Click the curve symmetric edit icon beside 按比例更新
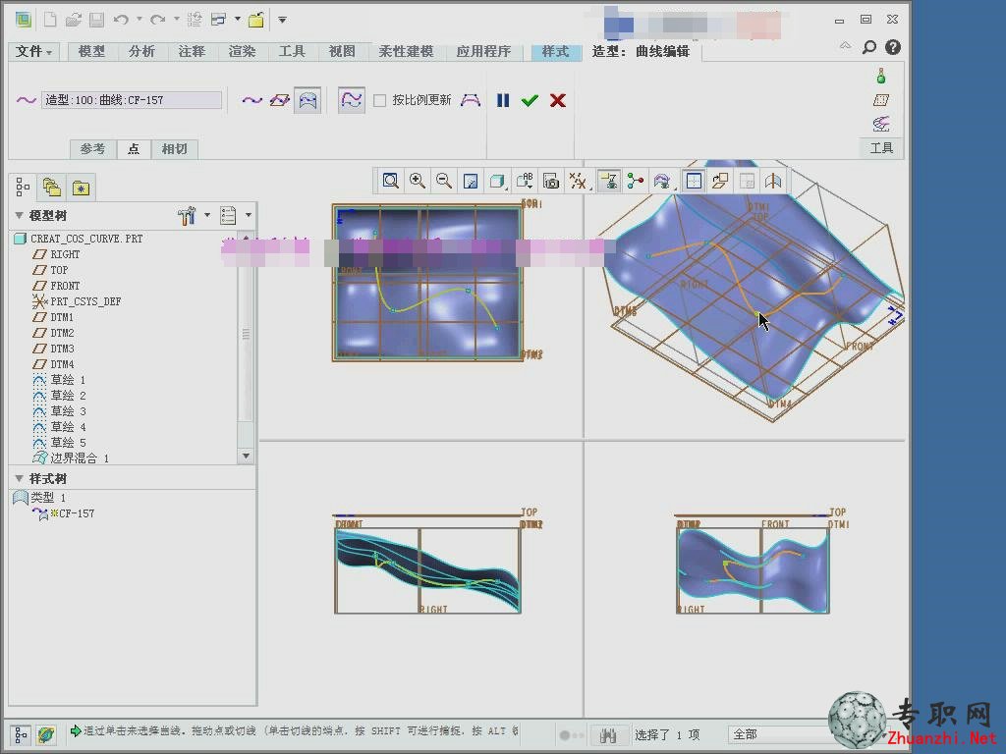 [x=471, y=100]
